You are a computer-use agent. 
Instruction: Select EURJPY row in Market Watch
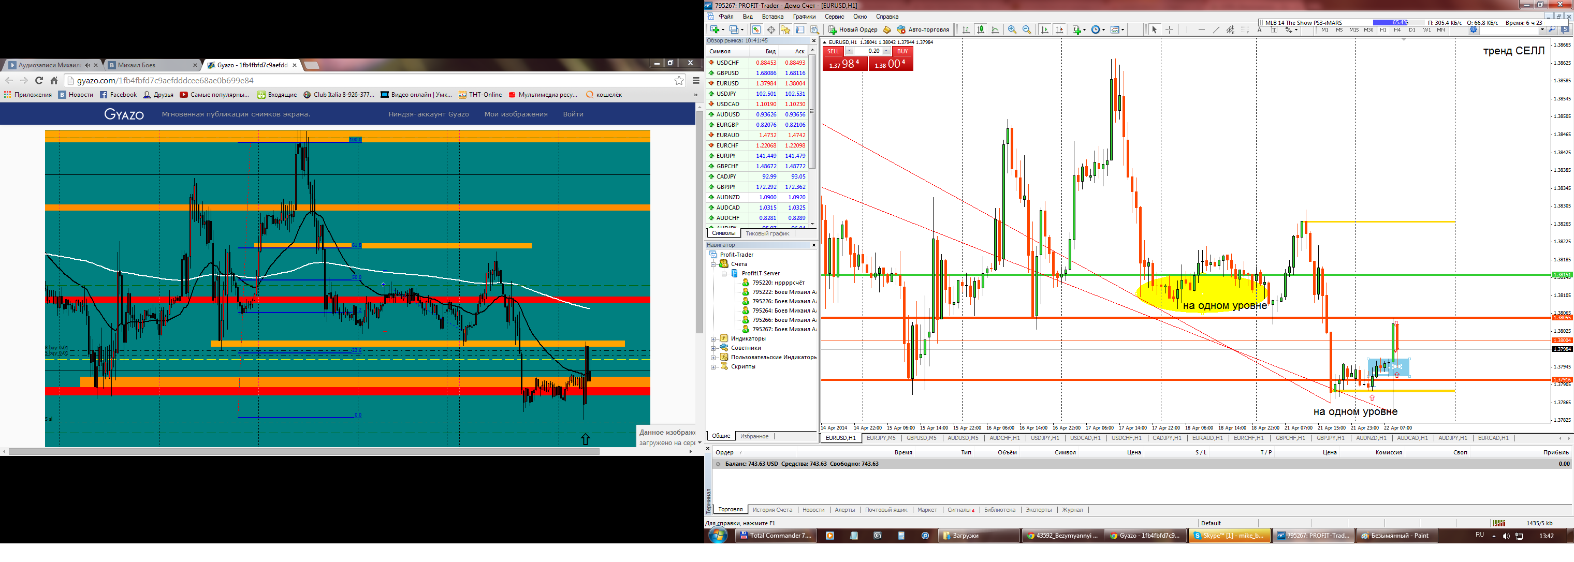(757, 156)
